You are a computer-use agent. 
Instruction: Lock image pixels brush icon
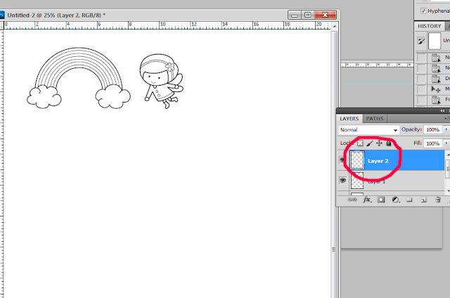click(370, 143)
